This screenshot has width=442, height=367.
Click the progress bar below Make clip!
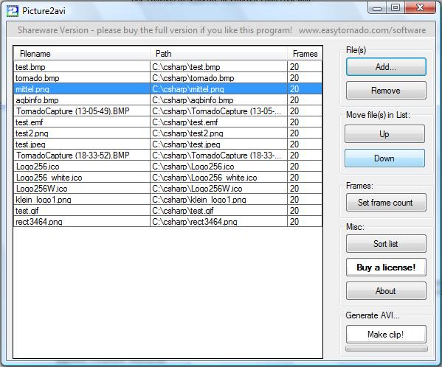[x=387, y=349]
